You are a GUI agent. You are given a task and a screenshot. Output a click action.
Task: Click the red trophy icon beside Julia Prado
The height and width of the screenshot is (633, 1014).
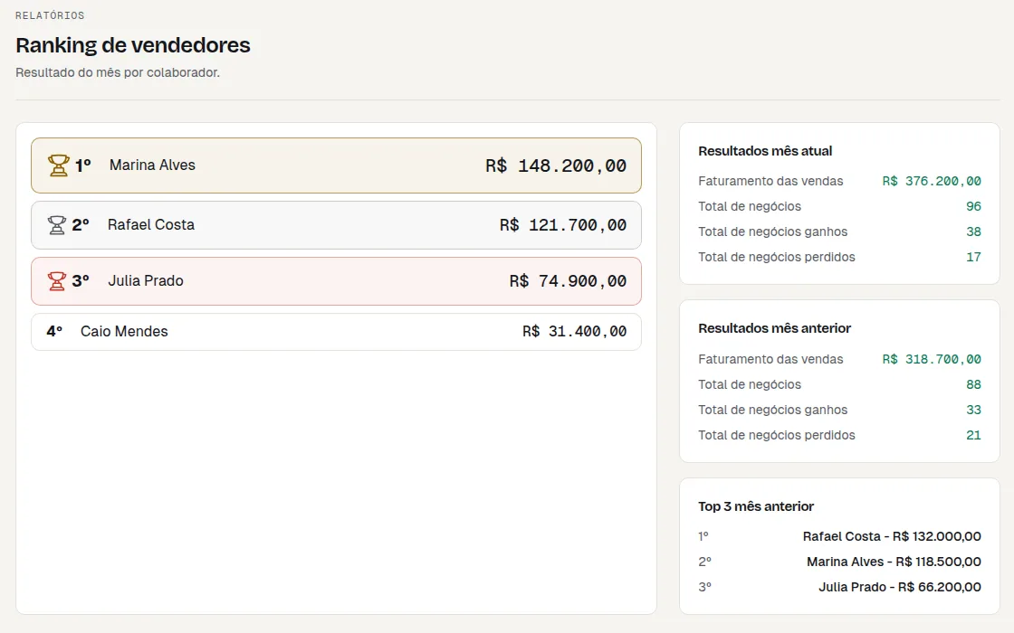(x=57, y=281)
